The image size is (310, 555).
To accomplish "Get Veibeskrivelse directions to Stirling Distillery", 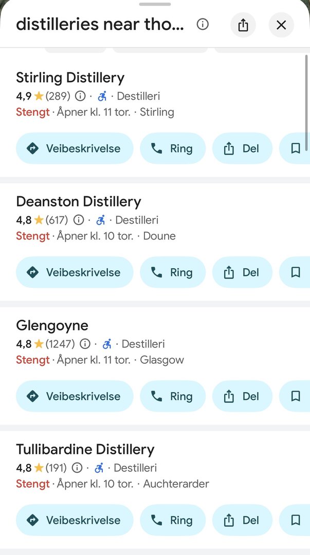I will click(x=75, y=149).
